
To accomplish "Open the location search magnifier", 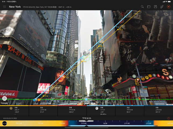I will click(x=142, y=7).
